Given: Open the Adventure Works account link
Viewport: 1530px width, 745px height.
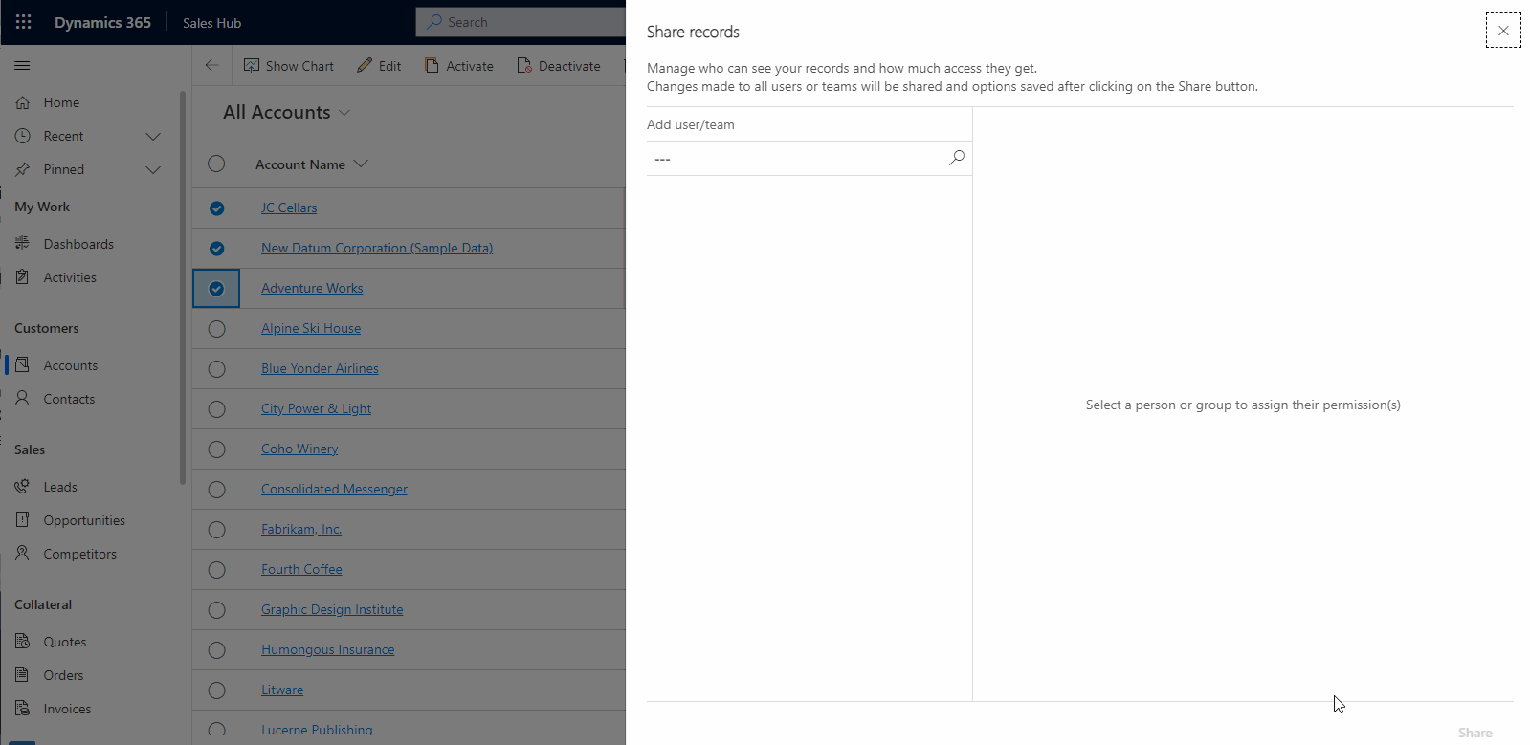Looking at the screenshot, I should 312,288.
